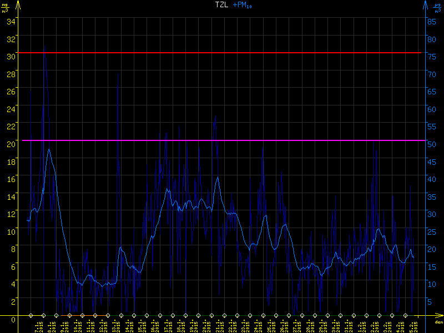Click the magenta horizontal limit line
Screen dimensions: 444x333
[222, 140]
